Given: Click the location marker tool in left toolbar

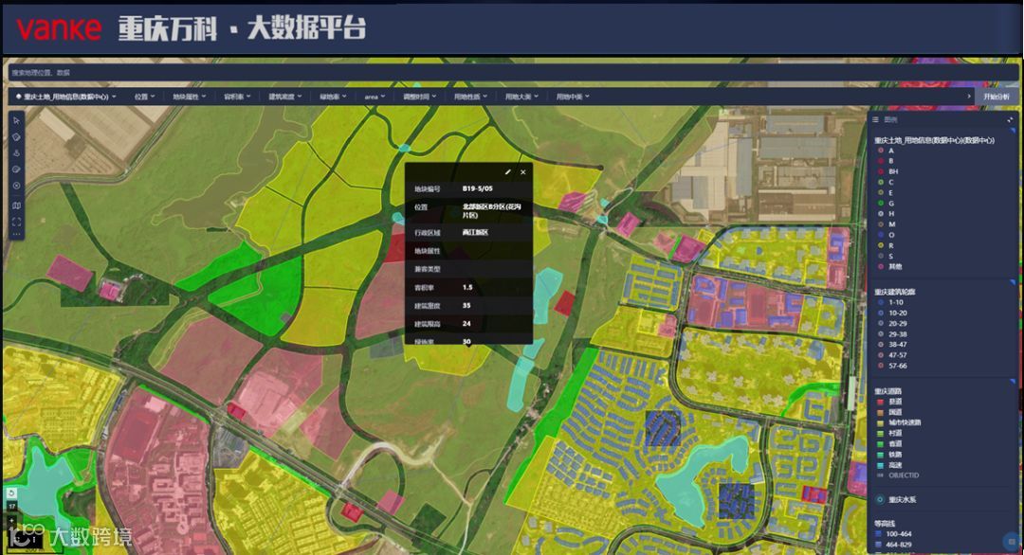Looking at the screenshot, I should pyautogui.click(x=16, y=153).
